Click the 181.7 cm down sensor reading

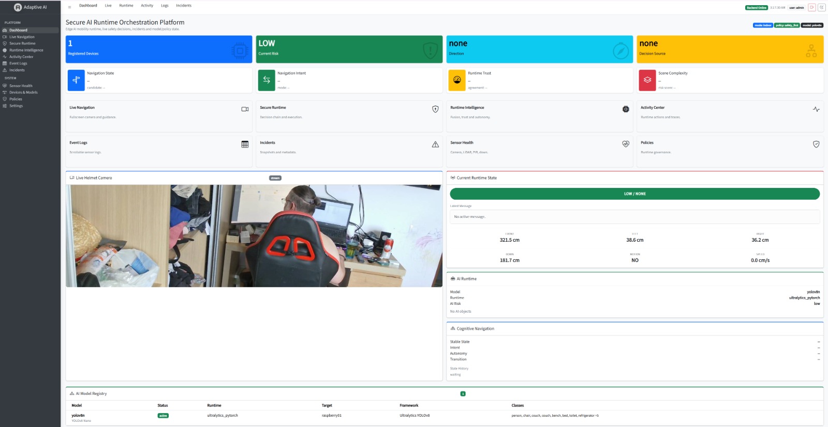click(x=510, y=260)
